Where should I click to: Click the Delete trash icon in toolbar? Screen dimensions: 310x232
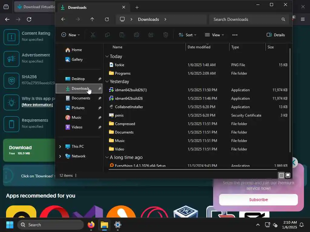[x=166, y=35]
